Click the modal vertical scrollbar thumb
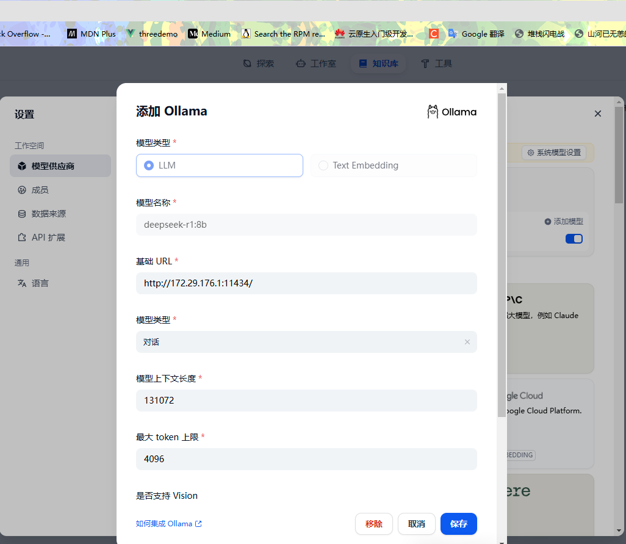 coord(502,256)
